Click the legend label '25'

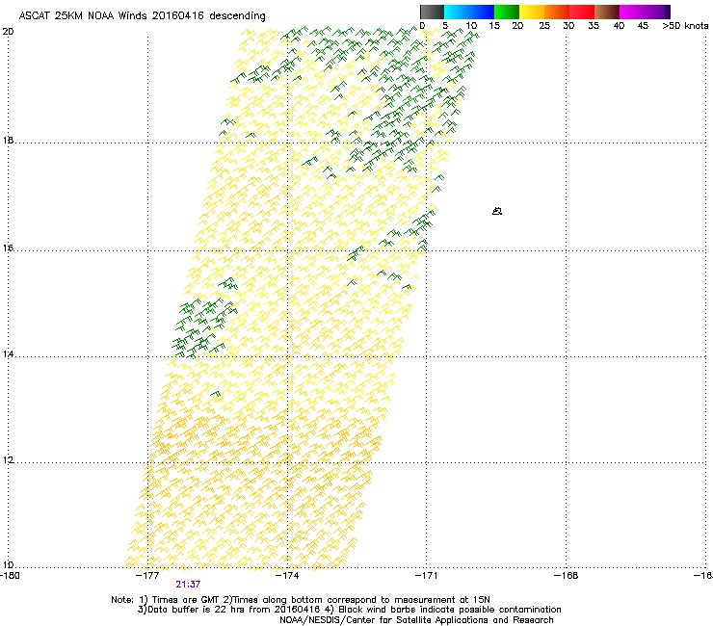[x=544, y=26]
